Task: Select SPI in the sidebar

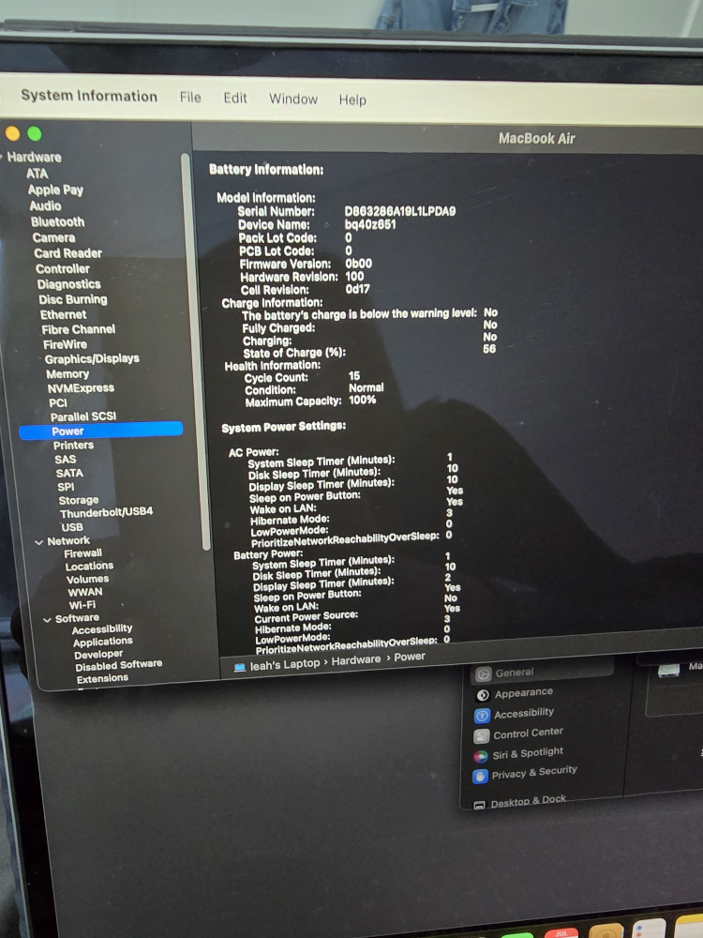Action: click(x=66, y=487)
